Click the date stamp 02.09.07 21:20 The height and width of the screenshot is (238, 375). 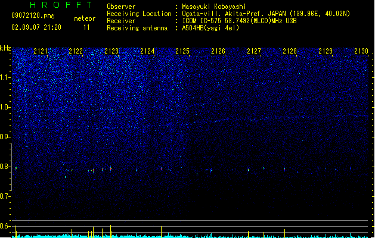[36, 27]
